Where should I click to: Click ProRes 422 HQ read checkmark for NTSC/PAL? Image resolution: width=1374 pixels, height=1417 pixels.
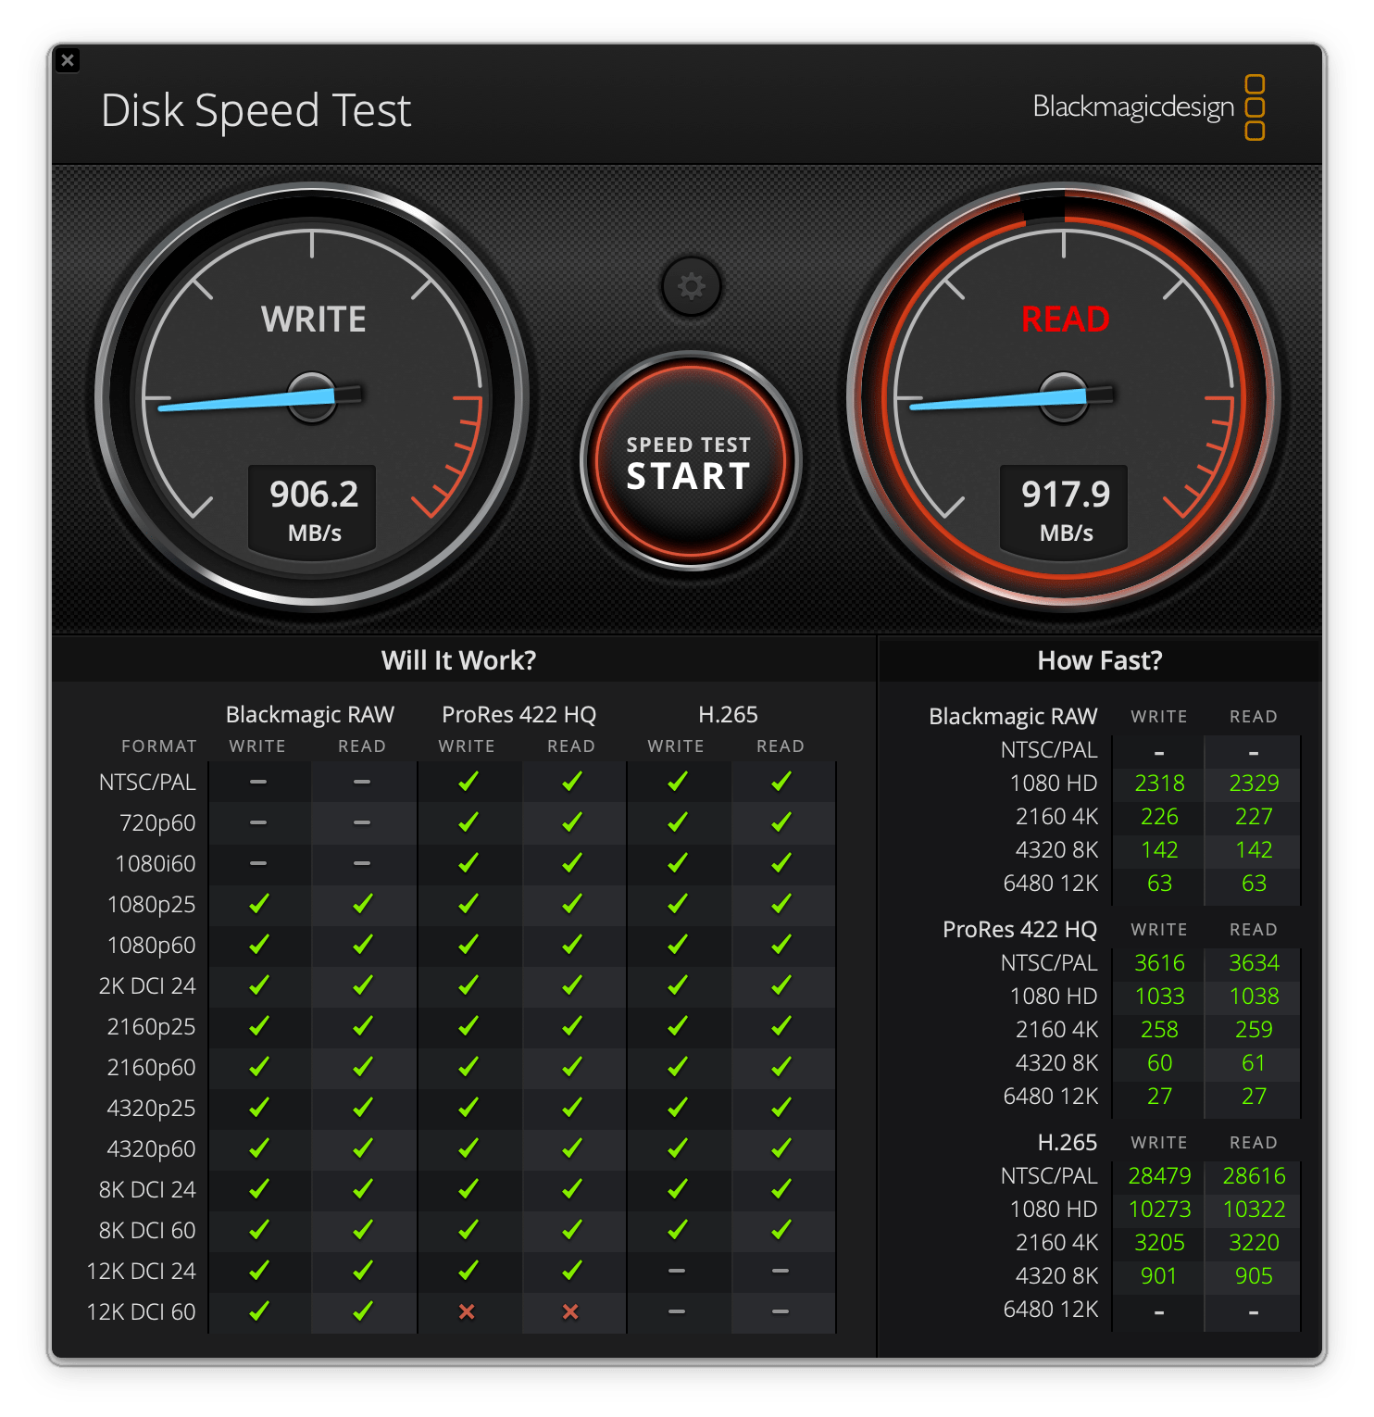point(571,782)
